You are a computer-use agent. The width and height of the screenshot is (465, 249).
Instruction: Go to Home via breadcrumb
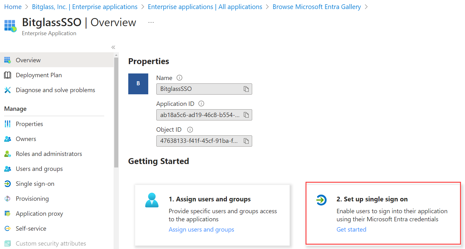point(13,7)
